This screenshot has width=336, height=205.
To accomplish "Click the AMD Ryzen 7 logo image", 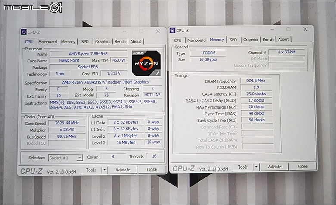I will pyautogui.click(x=146, y=63).
